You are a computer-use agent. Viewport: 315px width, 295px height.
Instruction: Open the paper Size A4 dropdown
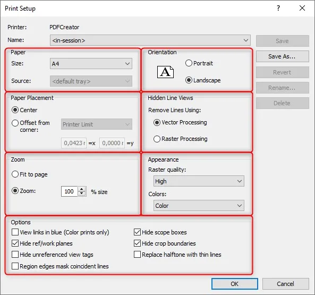91,64
